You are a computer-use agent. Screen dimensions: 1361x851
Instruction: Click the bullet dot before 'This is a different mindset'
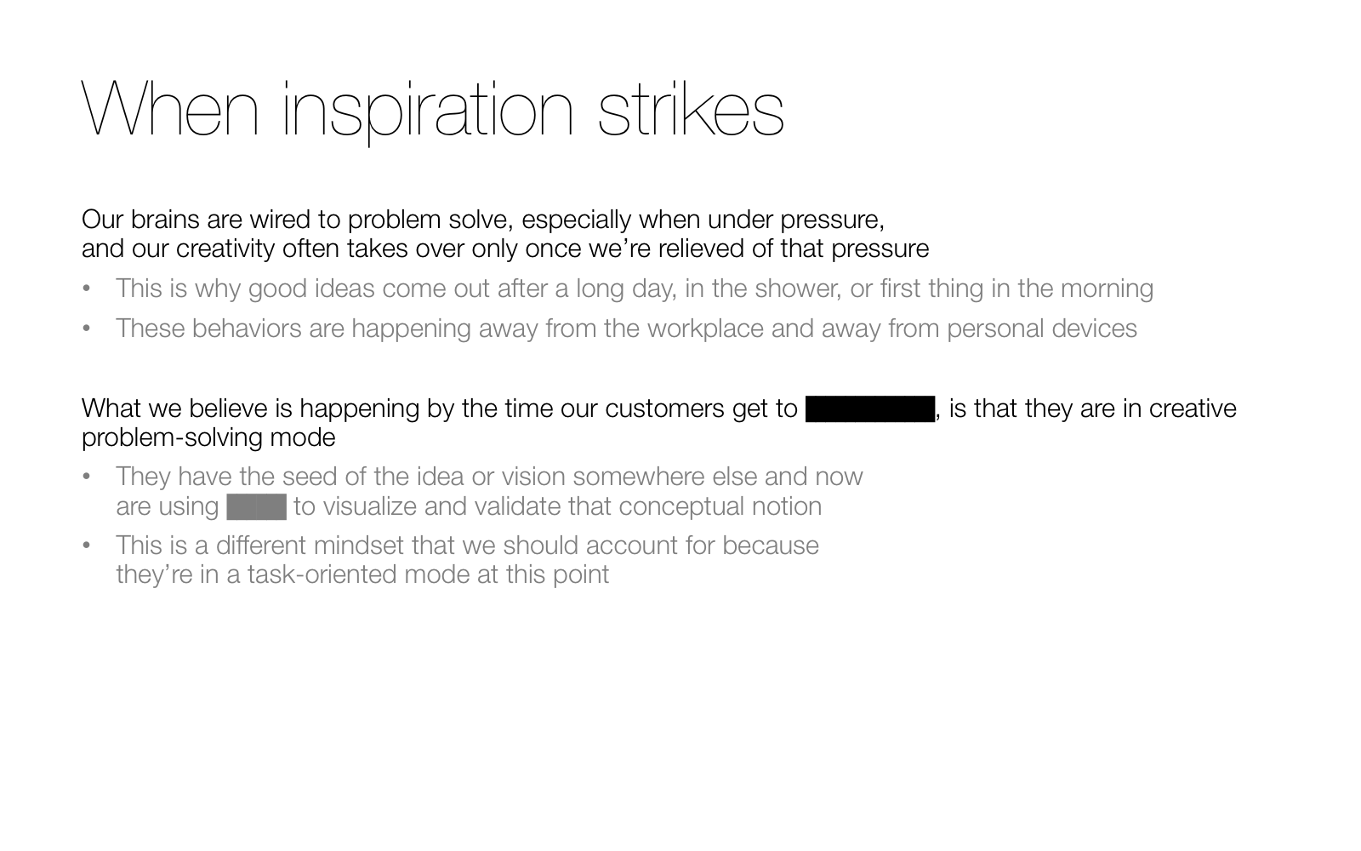tap(86, 546)
